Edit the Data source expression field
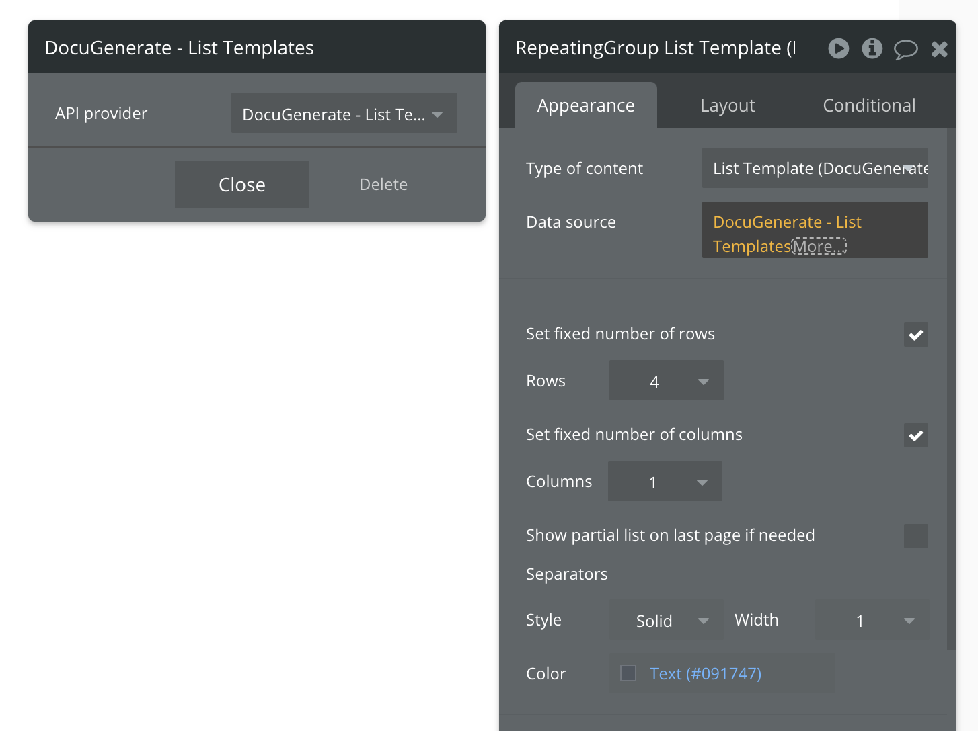 coord(815,230)
